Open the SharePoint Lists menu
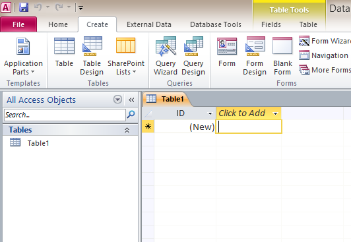The width and height of the screenshot is (351, 242). [x=126, y=56]
